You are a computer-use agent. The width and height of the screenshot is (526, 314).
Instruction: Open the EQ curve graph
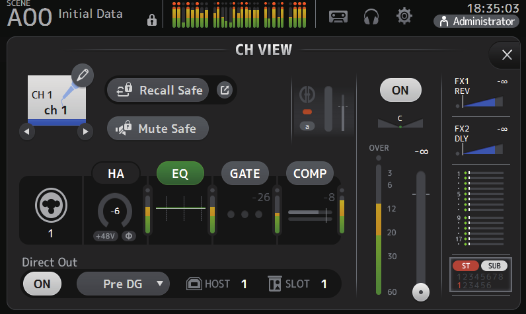pos(180,208)
